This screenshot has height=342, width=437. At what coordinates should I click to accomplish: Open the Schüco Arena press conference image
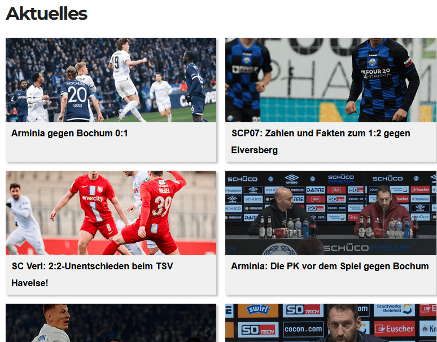tap(331, 213)
